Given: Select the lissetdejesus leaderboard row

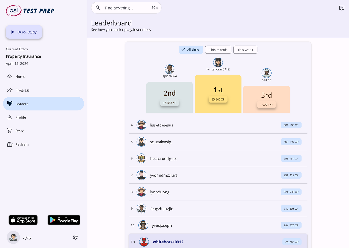Looking at the screenshot, I should tap(218, 125).
